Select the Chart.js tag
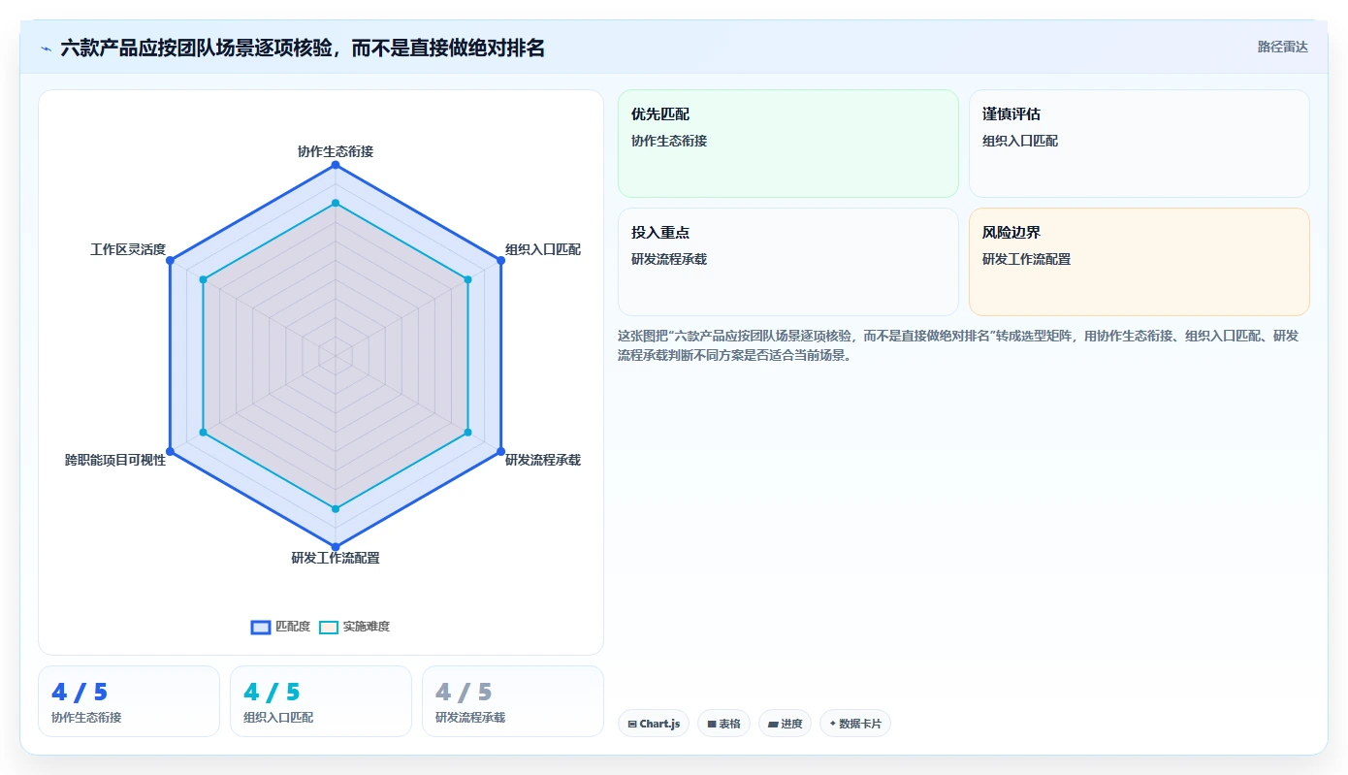Image resolution: width=1348 pixels, height=775 pixels. [654, 724]
